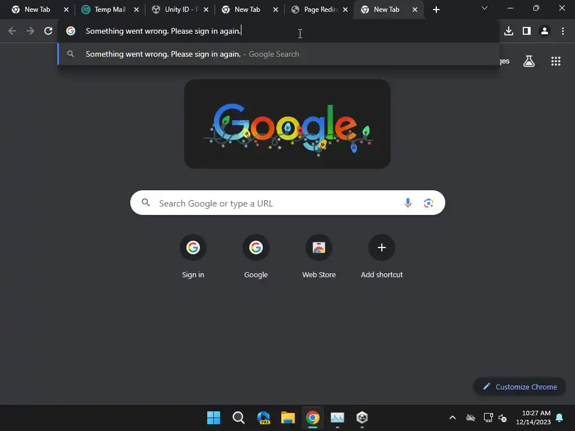Show hidden system tray icons

click(x=453, y=418)
